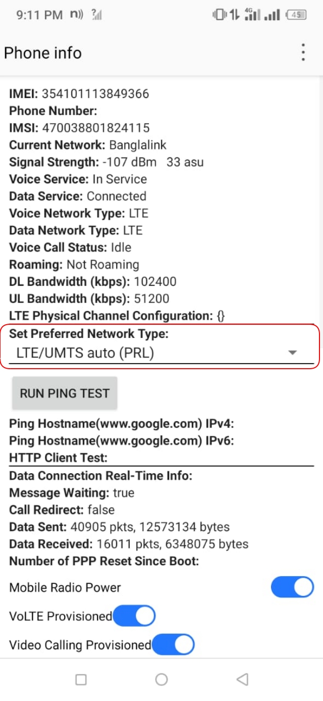The height and width of the screenshot is (701, 323).
Task: Expand the LTE/UMTS auto (PRL) selector arrow
Action: tap(292, 354)
